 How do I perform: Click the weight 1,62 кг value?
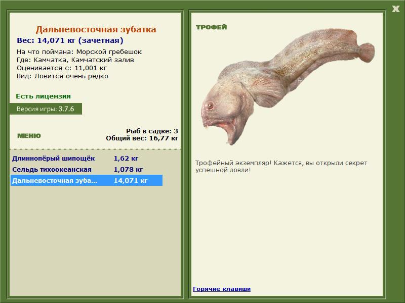tap(126, 158)
